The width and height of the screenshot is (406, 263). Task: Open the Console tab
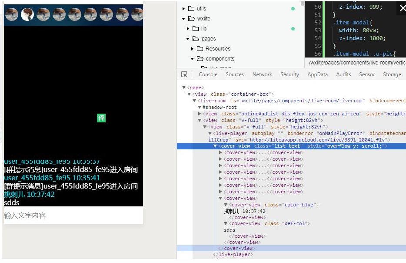pos(208,74)
